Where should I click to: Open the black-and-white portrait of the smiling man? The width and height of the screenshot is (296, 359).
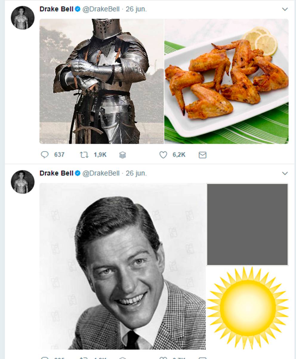123,266
